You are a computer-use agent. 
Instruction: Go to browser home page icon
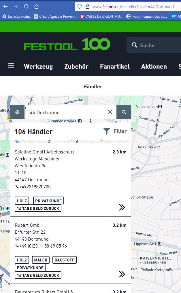click(x=36, y=6)
